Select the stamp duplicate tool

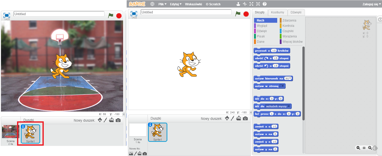(x=238, y=4)
